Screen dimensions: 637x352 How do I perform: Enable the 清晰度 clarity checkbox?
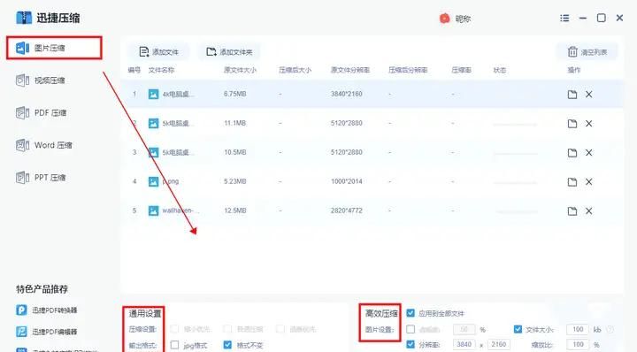(411, 329)
